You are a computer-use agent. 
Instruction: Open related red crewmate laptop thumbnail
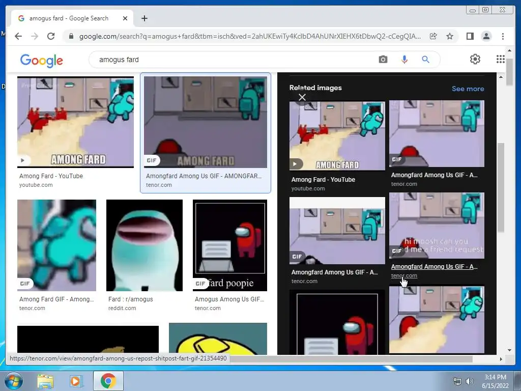coord(337,322)
